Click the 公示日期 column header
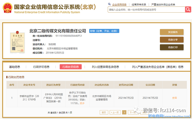Image resolution: width=192 pixels, height=119 pixels. 150,85
